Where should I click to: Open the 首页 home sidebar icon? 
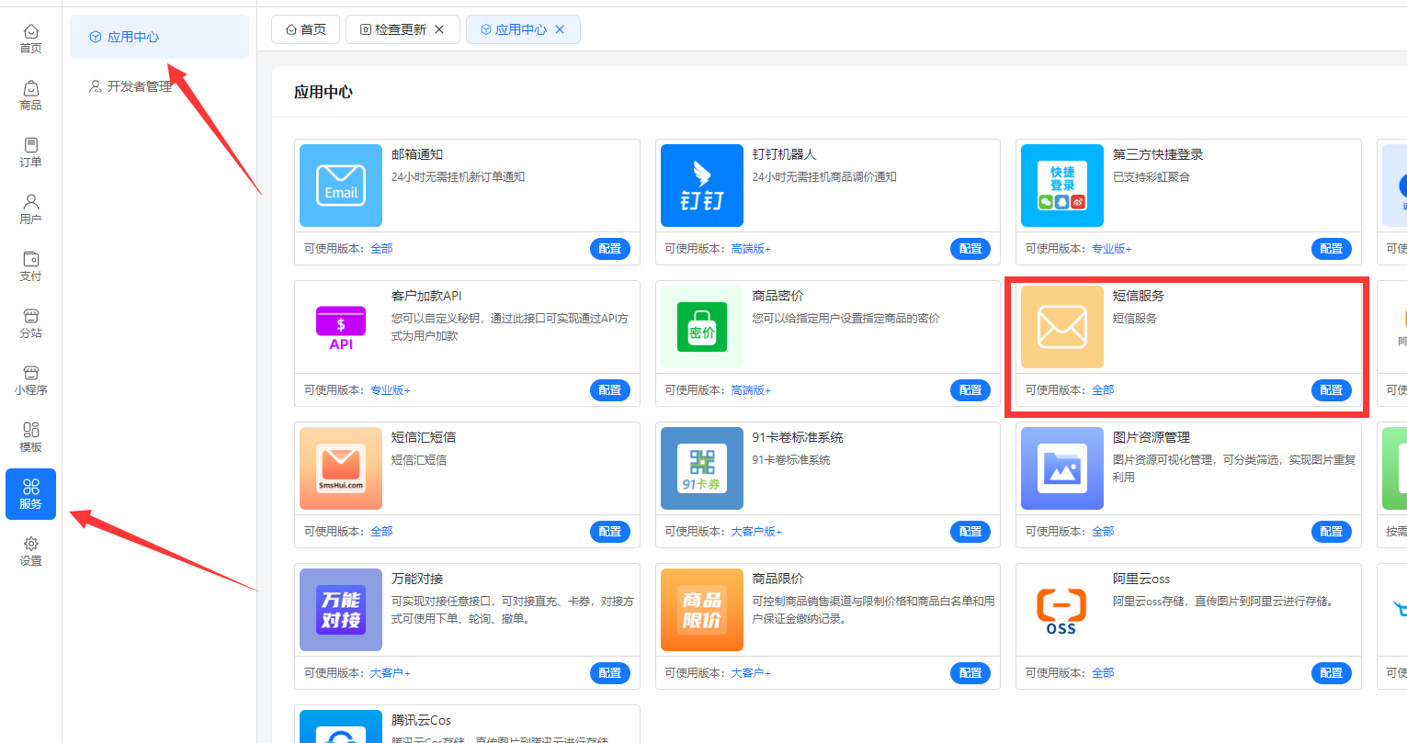pyautogui.click(x=30, y=39)
